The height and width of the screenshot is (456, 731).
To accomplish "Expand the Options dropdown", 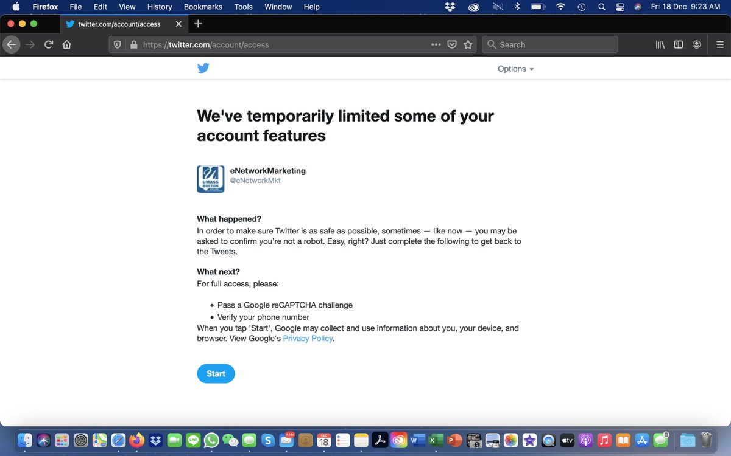I will pos(515,69).
